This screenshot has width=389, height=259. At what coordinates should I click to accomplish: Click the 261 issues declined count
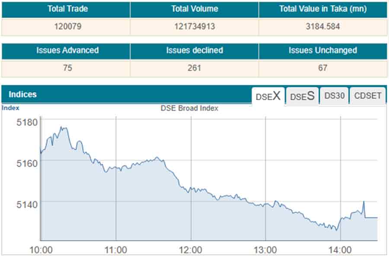point(194,68)
